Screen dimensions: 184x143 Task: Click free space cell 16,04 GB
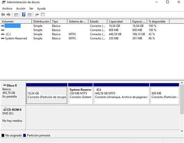(138, 26)
